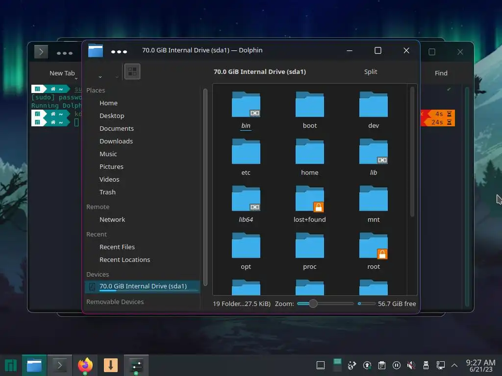Click the virtual desktop pager icon
The image size is (502, 376).
(x=337, y=365)
